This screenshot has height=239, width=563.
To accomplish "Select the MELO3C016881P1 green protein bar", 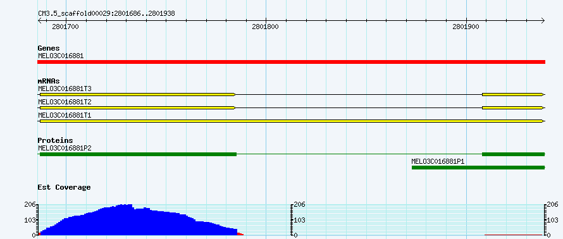I will click(x=478, y=168).
